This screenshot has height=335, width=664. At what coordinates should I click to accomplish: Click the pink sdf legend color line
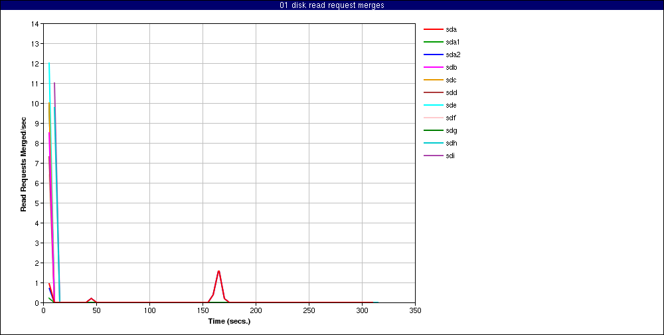(433, 118)
